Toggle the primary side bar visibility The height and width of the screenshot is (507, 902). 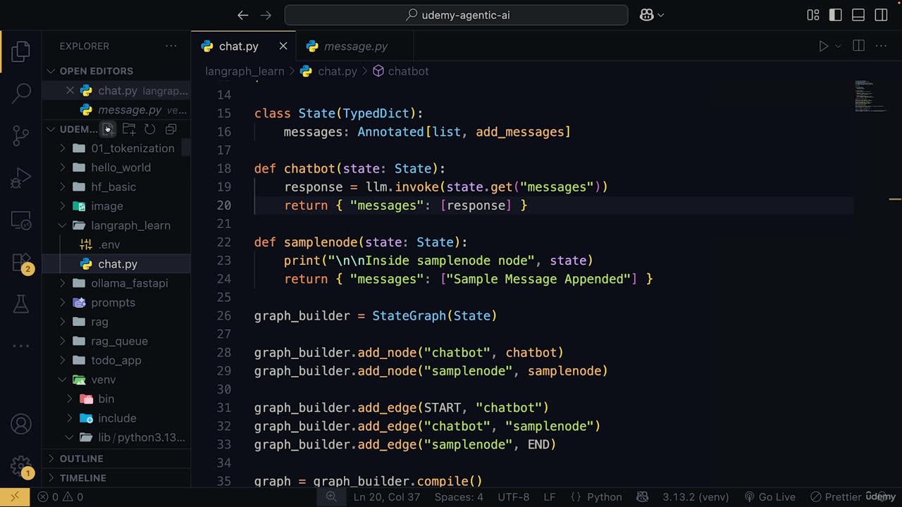pyautogui.click(x=836, y=15)
